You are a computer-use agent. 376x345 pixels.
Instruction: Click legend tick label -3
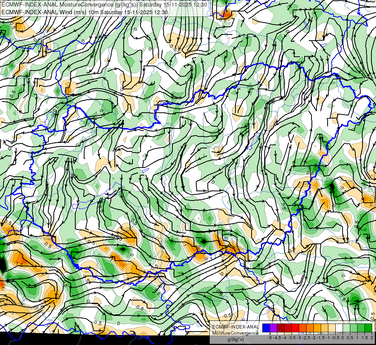click(x=299, y=338)
